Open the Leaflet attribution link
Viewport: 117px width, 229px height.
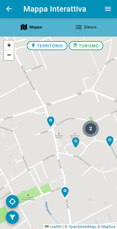click(x=56, y=227)
